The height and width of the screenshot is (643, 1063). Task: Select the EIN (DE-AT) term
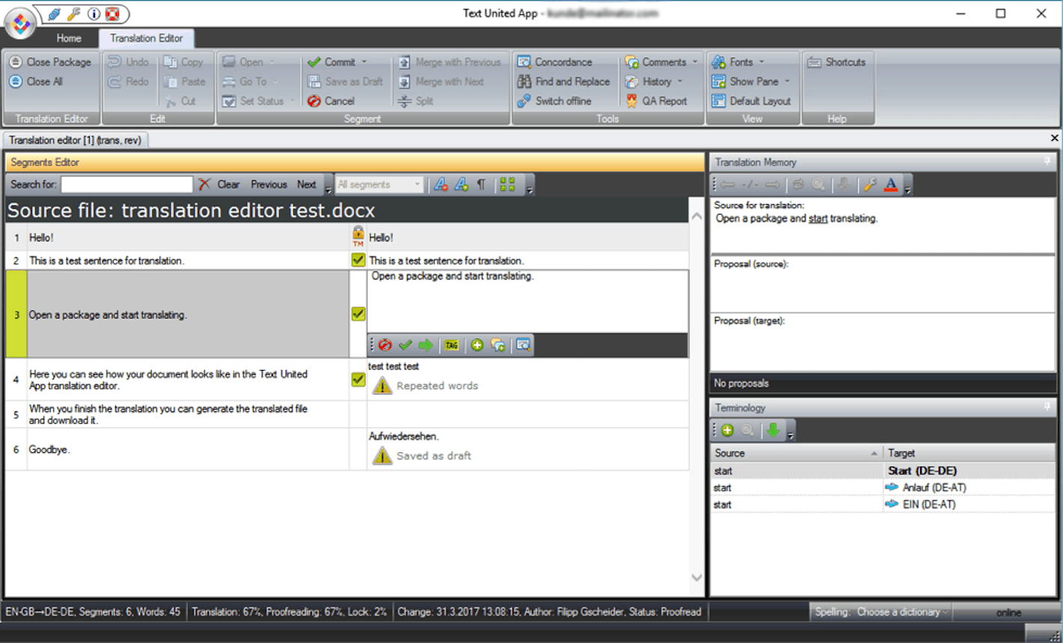click(929, 505)
